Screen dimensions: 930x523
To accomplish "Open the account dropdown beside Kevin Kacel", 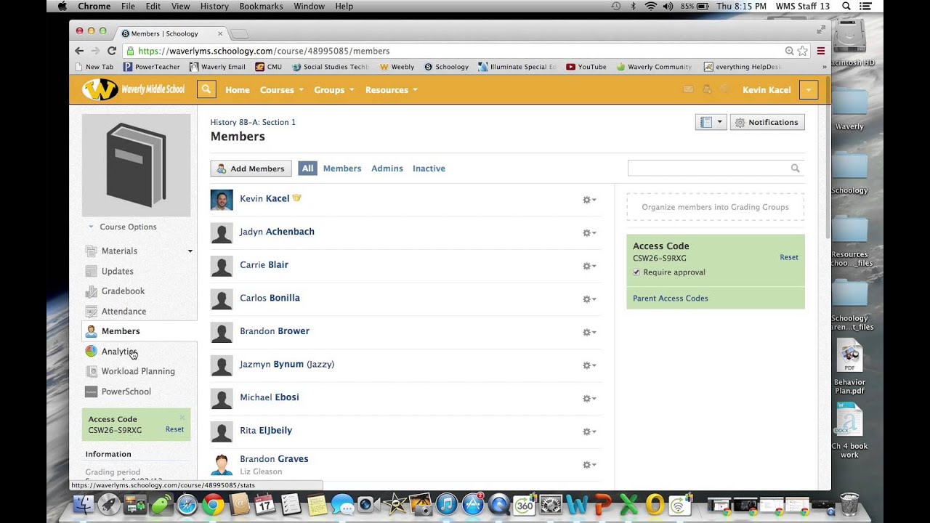I will tap(809, 90).
